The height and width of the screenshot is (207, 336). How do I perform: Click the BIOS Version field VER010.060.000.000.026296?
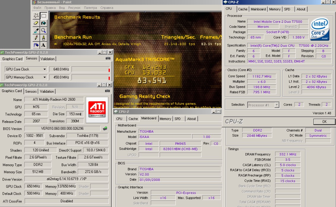click(62, 129)
